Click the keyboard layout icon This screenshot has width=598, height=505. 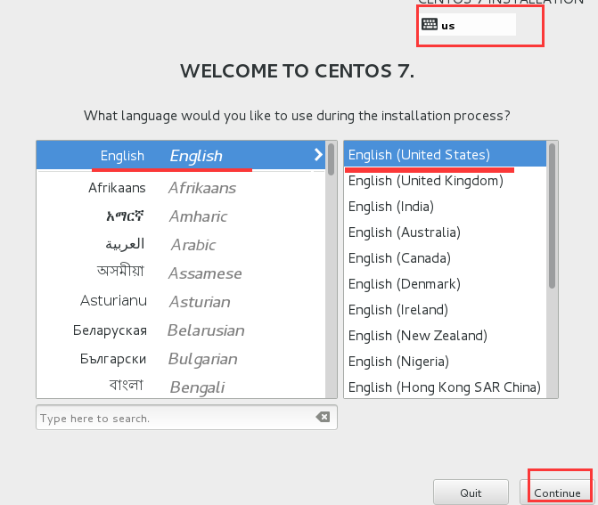point(430,24)
